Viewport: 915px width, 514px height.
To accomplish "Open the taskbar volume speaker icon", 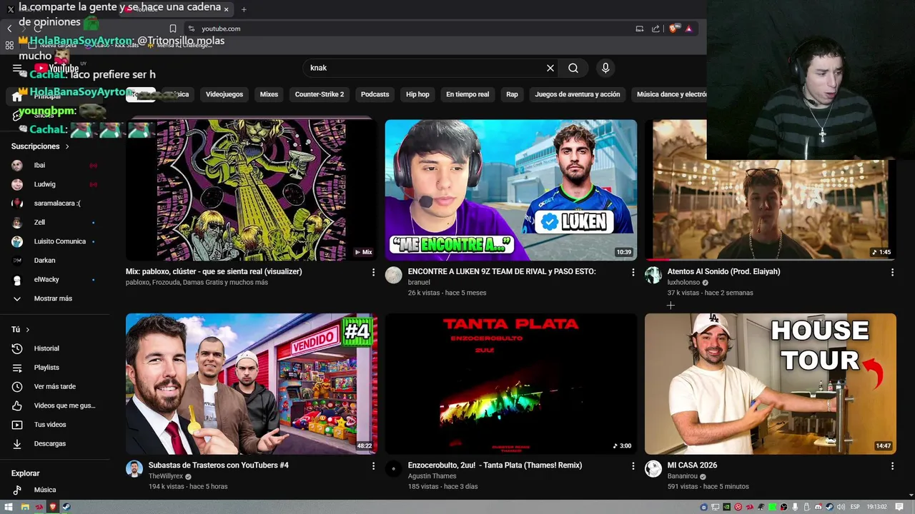I will (839, 507).
